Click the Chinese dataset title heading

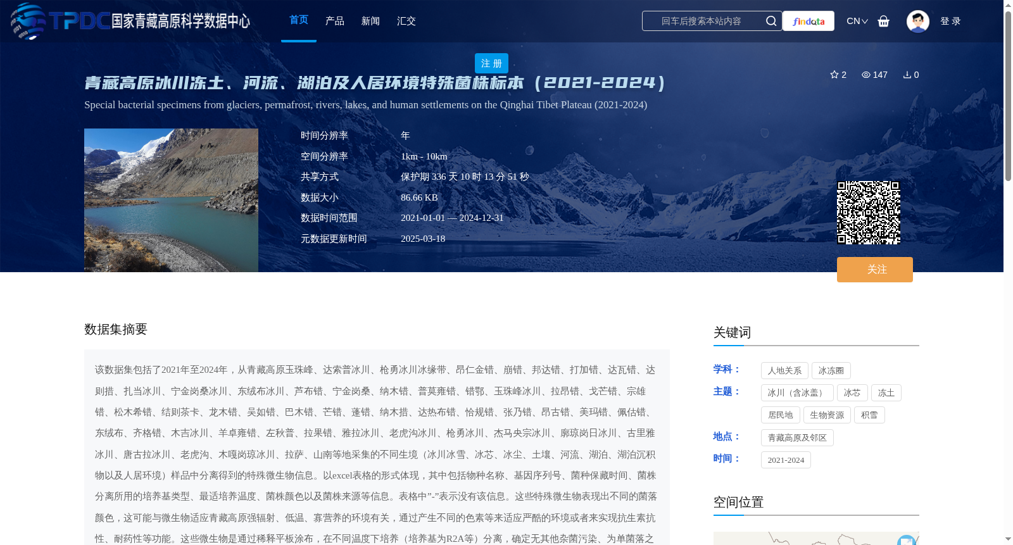(375, 83)
